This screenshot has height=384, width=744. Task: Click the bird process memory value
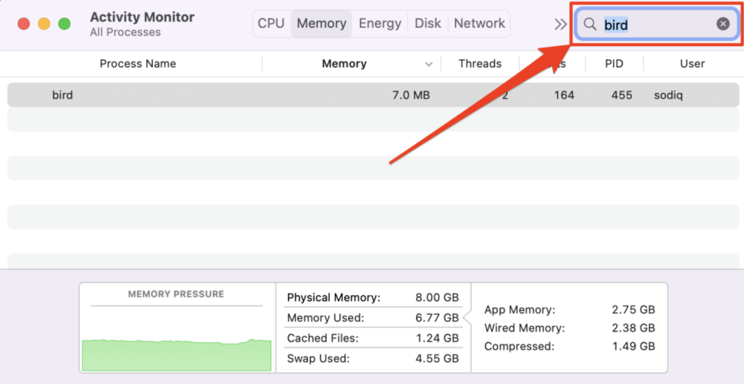(x=411, y=95)
